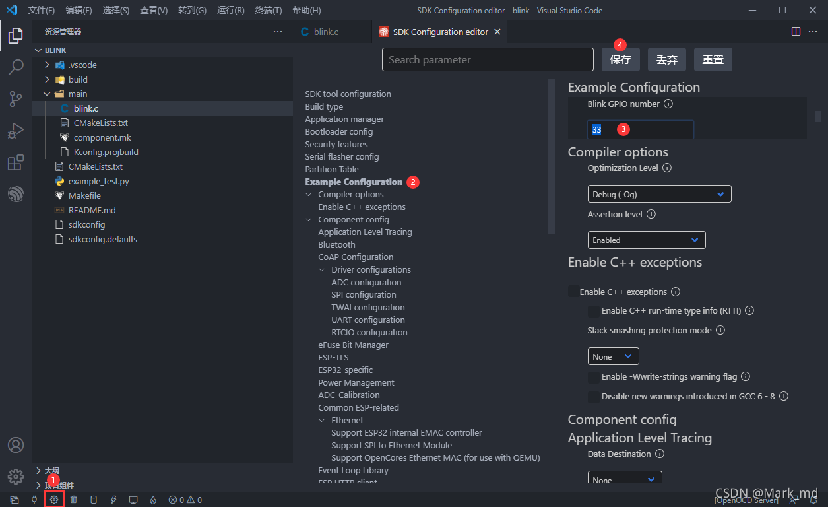Collapse the Component config tree node
The height and width of the screenshot is (507, 828).
pyautogui.click(x=309, y=220)
